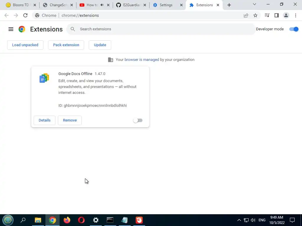Show the side panel
This screenshot has height=226, width=302.
click(277, 15)
